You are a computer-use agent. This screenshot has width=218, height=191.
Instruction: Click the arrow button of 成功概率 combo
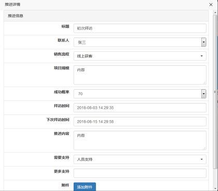(203, 94)
